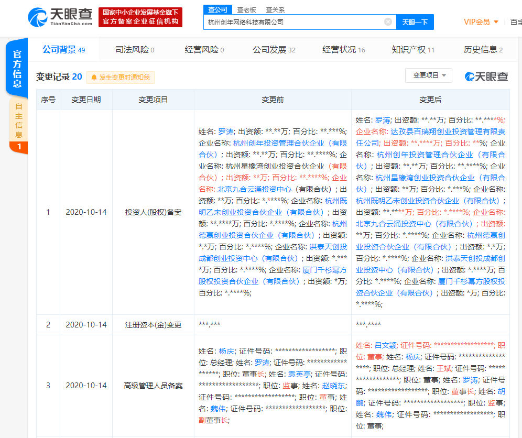
Task: Click the TianYanCha logo in the header
Action: coord(61,17)
